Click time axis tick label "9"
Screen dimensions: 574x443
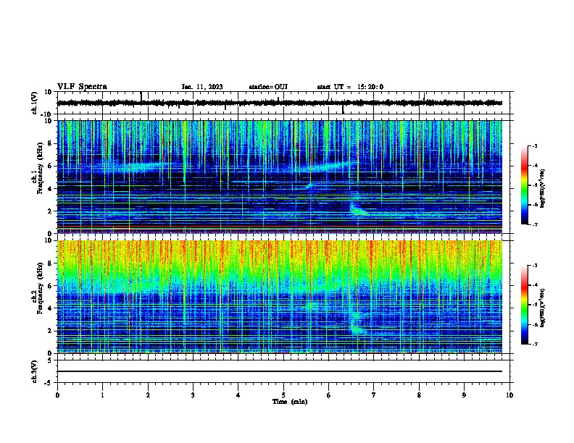(464, 395)
